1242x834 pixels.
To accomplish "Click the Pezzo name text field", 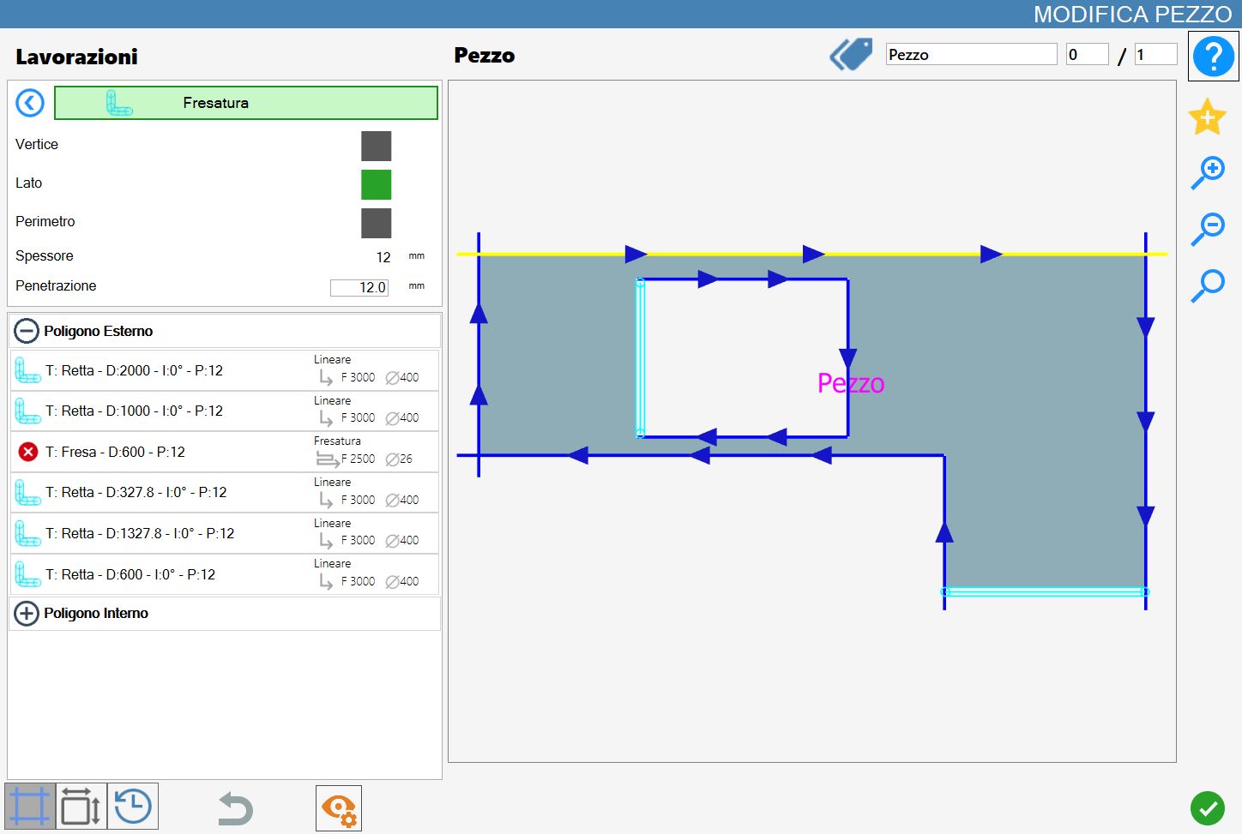I will [x=971, y=55].
